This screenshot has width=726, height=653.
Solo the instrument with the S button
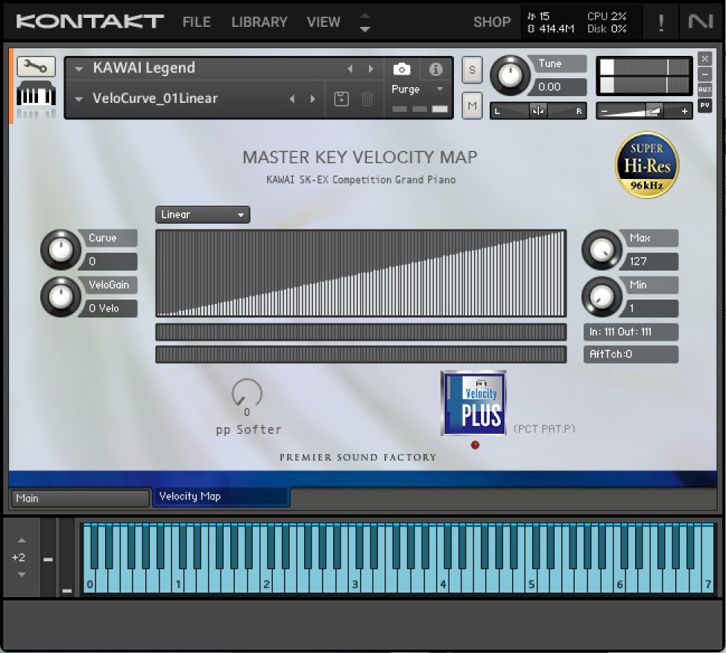coord(473,70)
